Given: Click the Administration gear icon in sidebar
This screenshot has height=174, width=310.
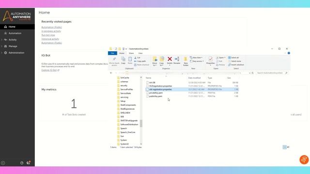Looking at the screenshot, I should [5, 53].
